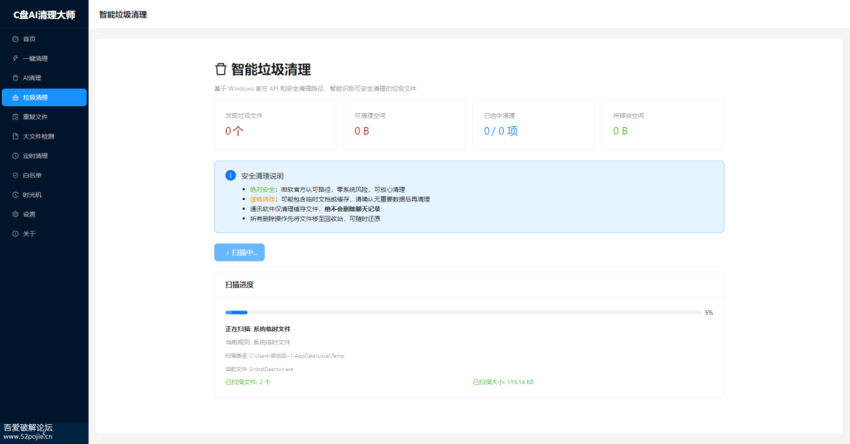Select the AI清理 trash can icon
Image resolution: width=850 pixels, height=444 pixels.
click(15, 78)
